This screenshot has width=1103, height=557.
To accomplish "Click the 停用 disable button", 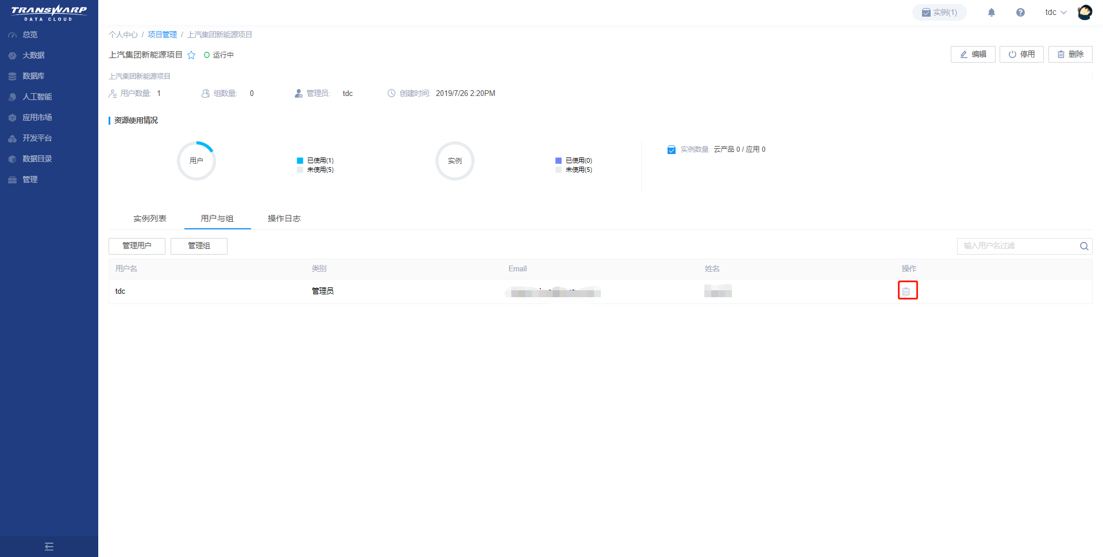I will pyautogui.click(x=1021, y=54).
